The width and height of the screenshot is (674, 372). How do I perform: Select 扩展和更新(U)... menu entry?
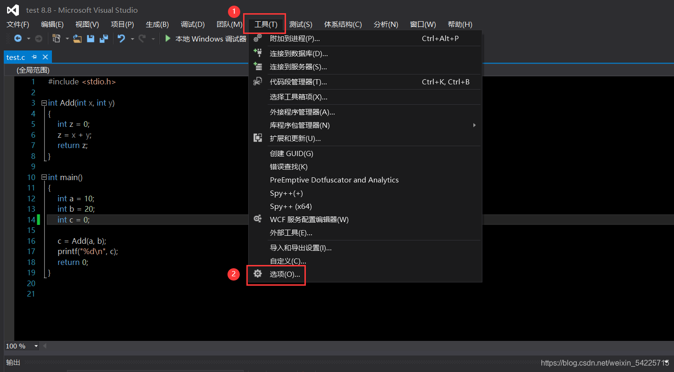(365, 139)
